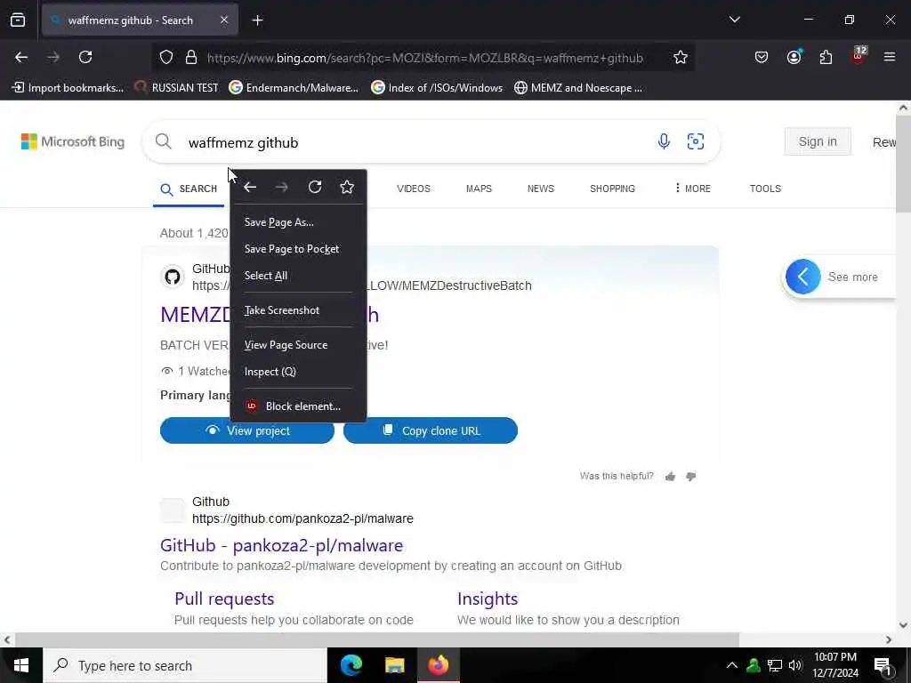Click the volume speaker tray icon
Screen dimensions: 911x683
click(795, 665)
